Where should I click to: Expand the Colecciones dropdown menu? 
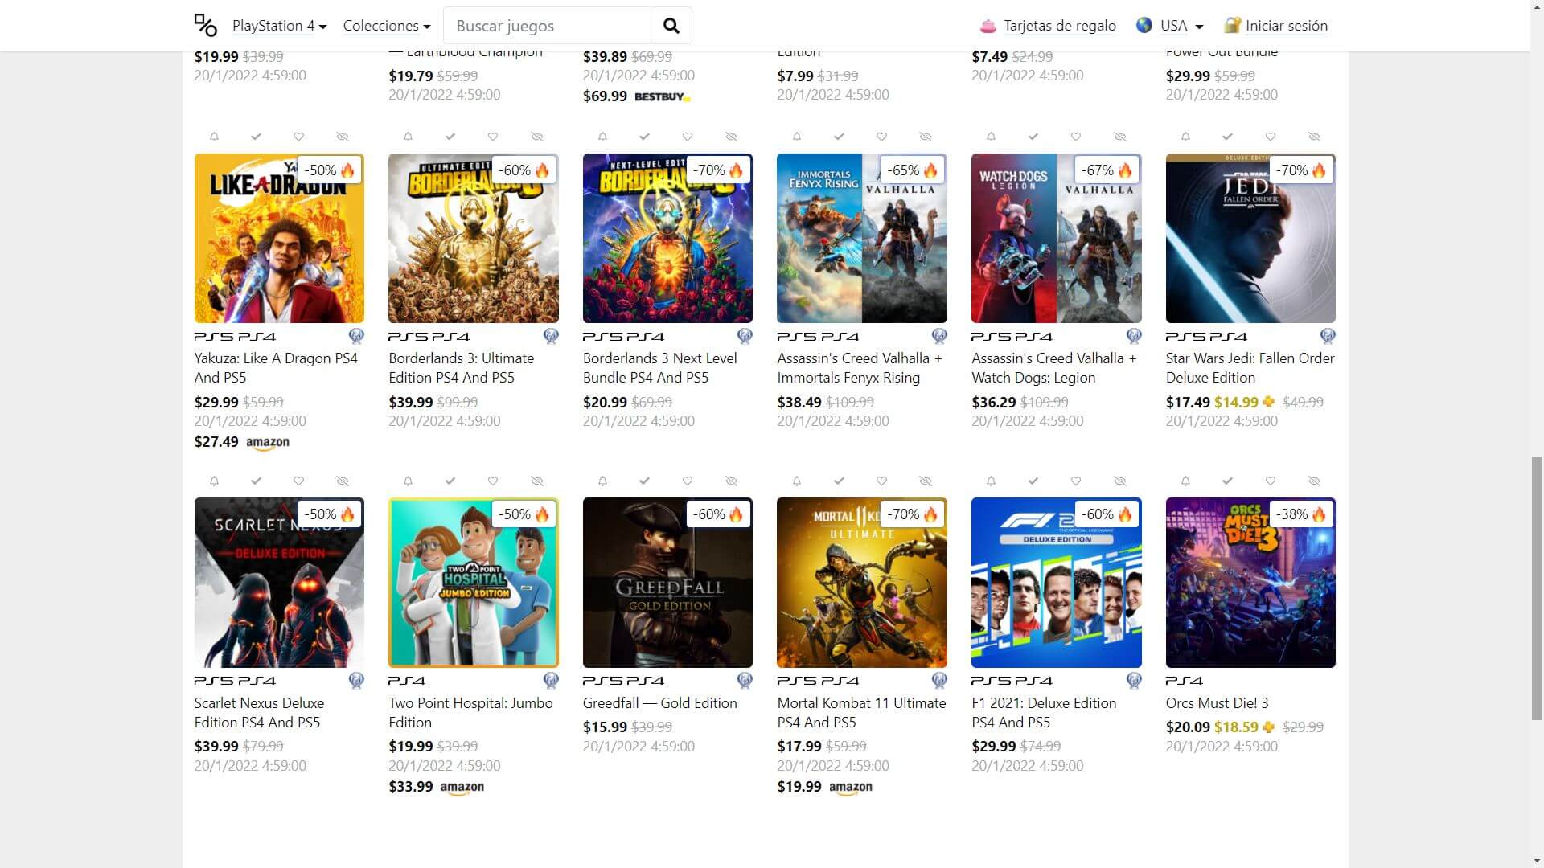pos(386,26)
